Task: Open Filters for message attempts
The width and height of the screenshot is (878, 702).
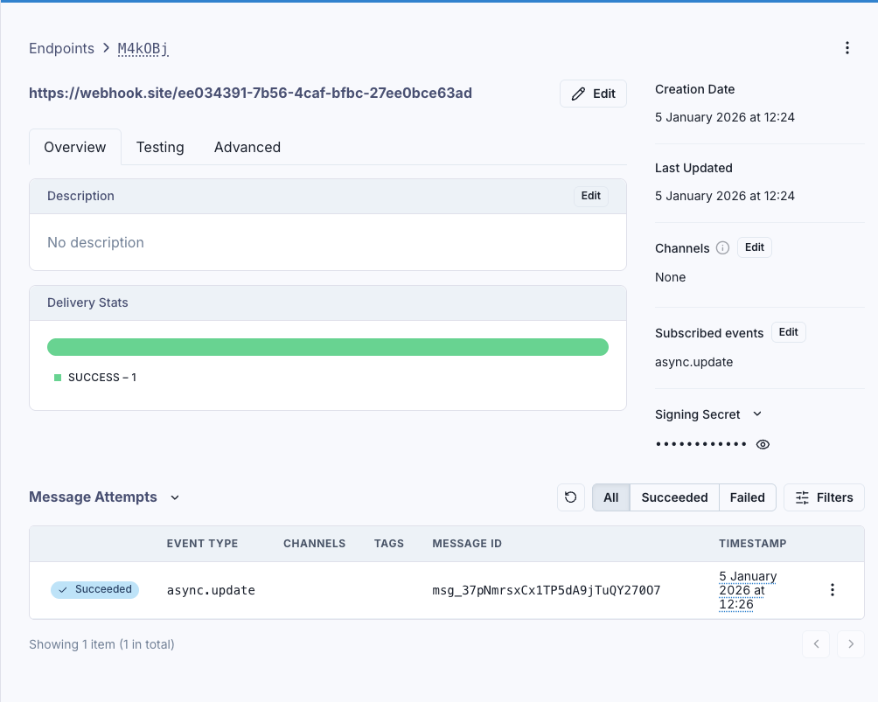Action: click(x=823, y=497)
